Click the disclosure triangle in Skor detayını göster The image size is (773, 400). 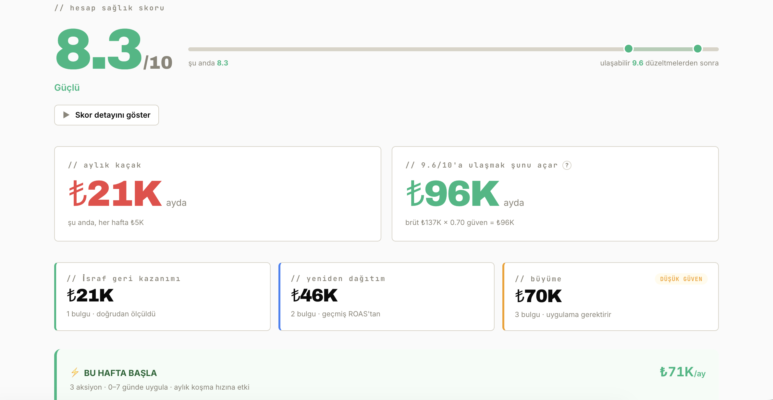pyautogui.click(x=66, y=115)
